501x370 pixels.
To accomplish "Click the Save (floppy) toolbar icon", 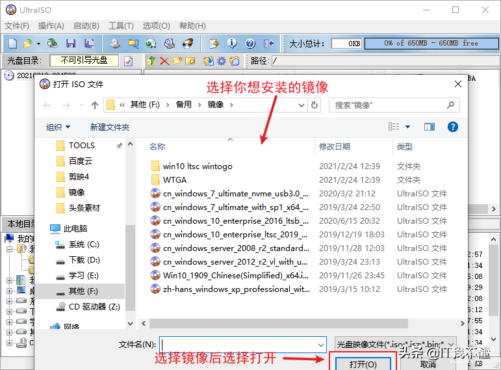I will [x=71, y=43].
